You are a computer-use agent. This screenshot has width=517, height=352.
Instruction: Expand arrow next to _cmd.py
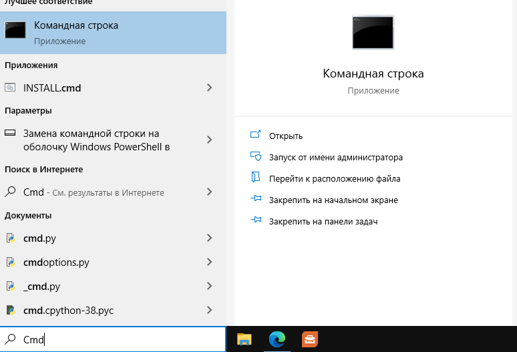click(x=209, y=286)
